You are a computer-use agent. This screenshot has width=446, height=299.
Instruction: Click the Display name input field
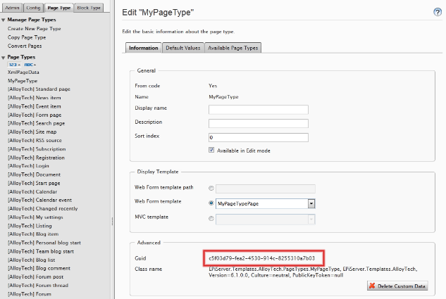tap(259, 109)
